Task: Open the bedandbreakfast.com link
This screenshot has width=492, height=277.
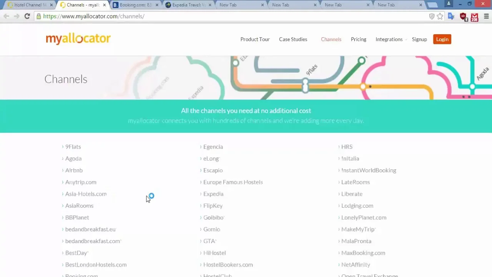Action: pyautogui.click(x=93, y=241)
